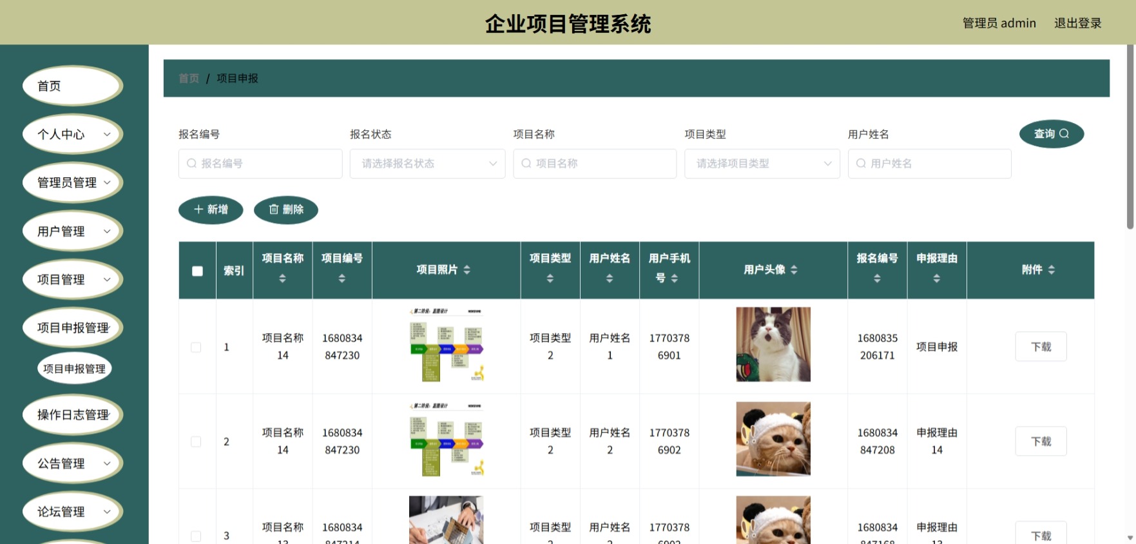The image size is (1136, 544).
Task: Check the checkbox for row 3
Action: click(196, 536)
